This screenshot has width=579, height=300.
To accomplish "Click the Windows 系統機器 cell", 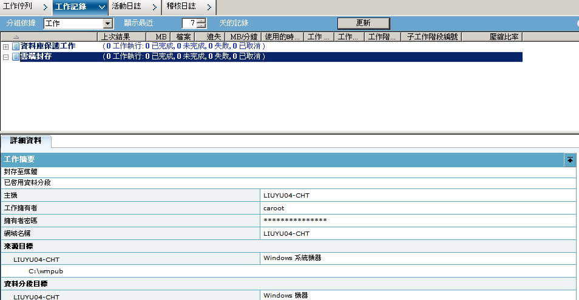I will tap(418, 258).
